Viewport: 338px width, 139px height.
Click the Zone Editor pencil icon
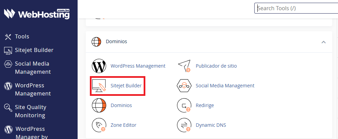coord(99,125)
